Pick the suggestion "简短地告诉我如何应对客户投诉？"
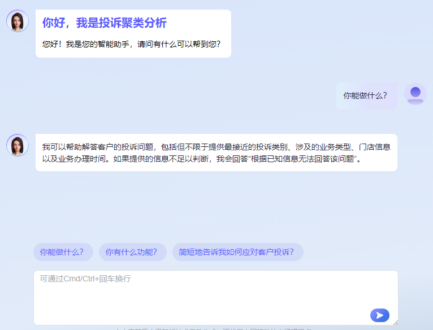Image resolution: width=433 pixels, height=330 pixels. coord(237,252)
